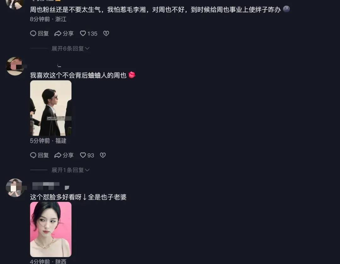
Task: Share the comment with 135 likes
Action: coord(64,33)
